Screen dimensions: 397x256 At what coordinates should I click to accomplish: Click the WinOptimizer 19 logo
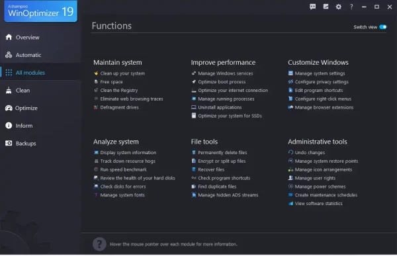coord(40,11)
